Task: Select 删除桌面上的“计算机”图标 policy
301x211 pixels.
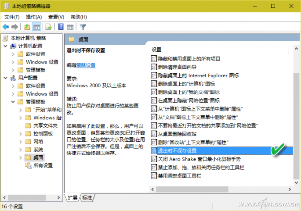Action: 186,84
